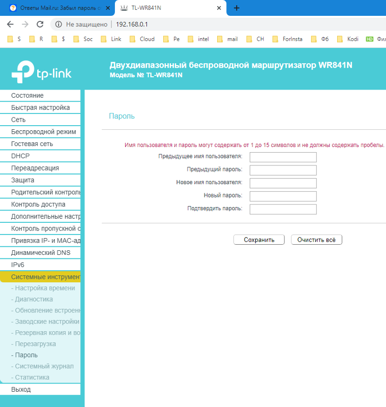Open the IPv6 sidebar item
This screenshot has height=407, width=386.
coord(40,265)
